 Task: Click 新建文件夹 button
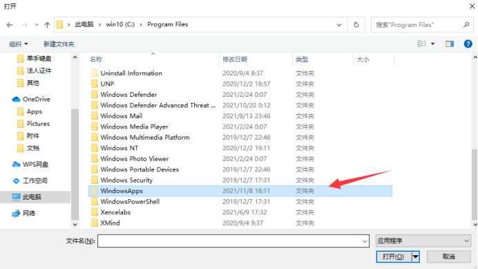click(59, 44)
